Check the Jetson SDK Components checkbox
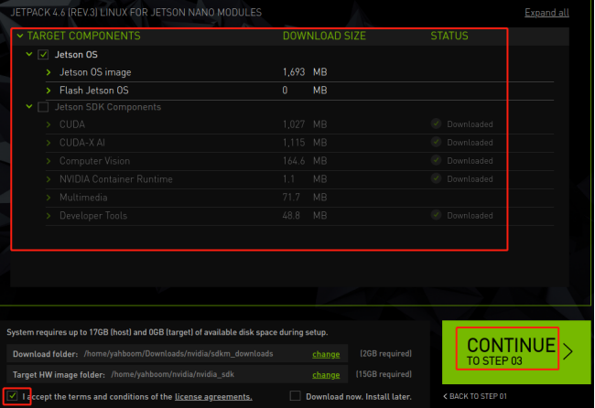The image size is (595, 408). tap(43, 107)
